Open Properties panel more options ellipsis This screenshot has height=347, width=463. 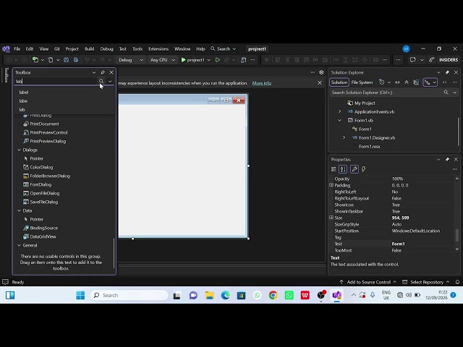pyautogui.click(x=454, y=169)
